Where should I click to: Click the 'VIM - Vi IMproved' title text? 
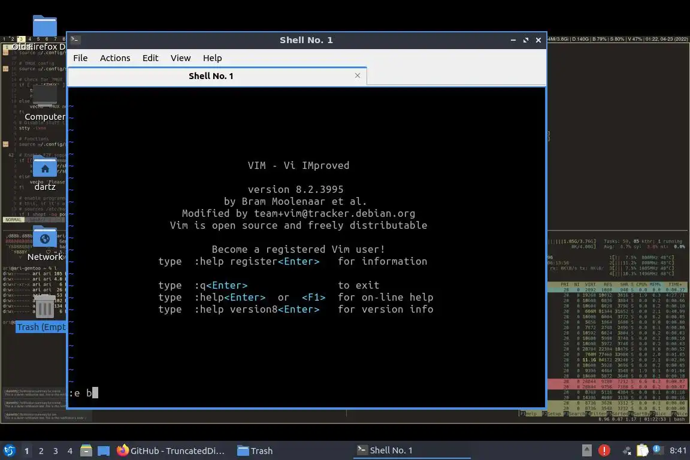(x=298, y=165)
